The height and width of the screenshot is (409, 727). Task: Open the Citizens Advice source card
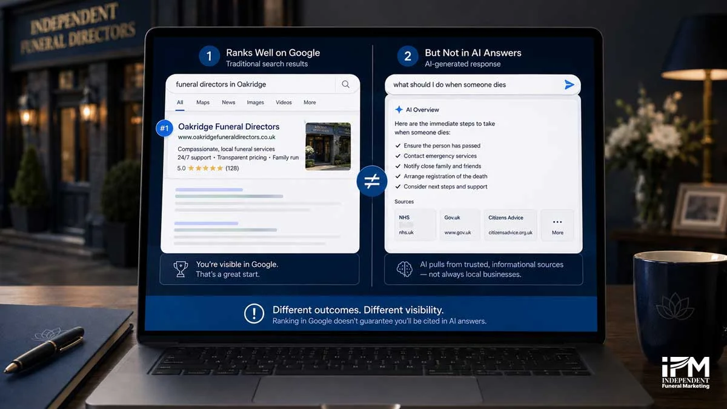510,225
